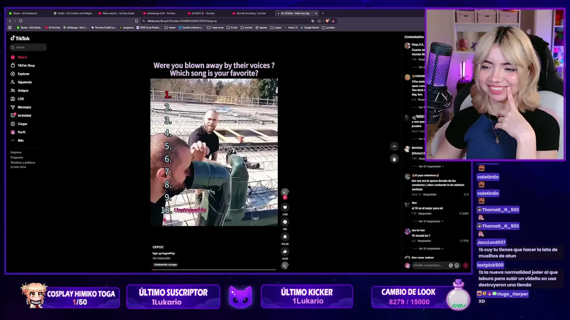Go to previous video arrow
This screenshot has height=320, width=570.
point(394,146)
